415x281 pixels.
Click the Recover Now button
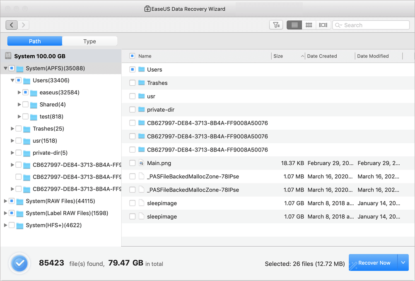coord(374,263)
